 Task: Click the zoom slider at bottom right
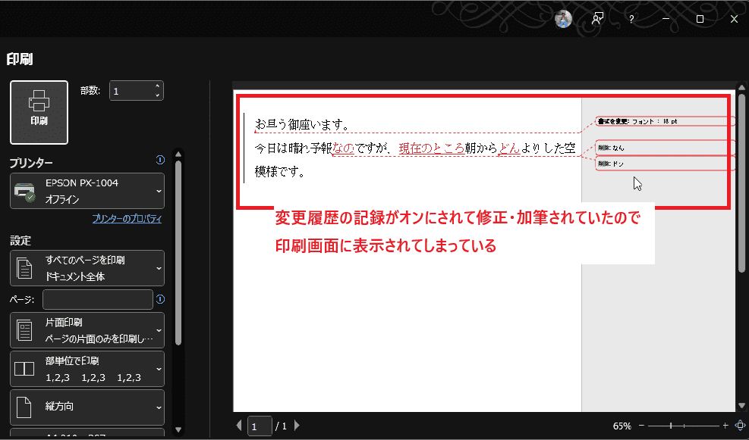683,426
